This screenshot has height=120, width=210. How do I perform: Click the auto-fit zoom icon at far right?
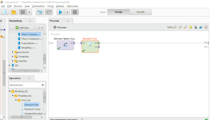click(x=206, y=27)
